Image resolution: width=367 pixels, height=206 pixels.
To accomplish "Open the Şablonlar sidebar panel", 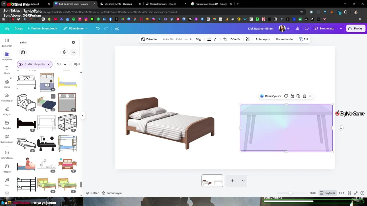I will coord(7,42).
